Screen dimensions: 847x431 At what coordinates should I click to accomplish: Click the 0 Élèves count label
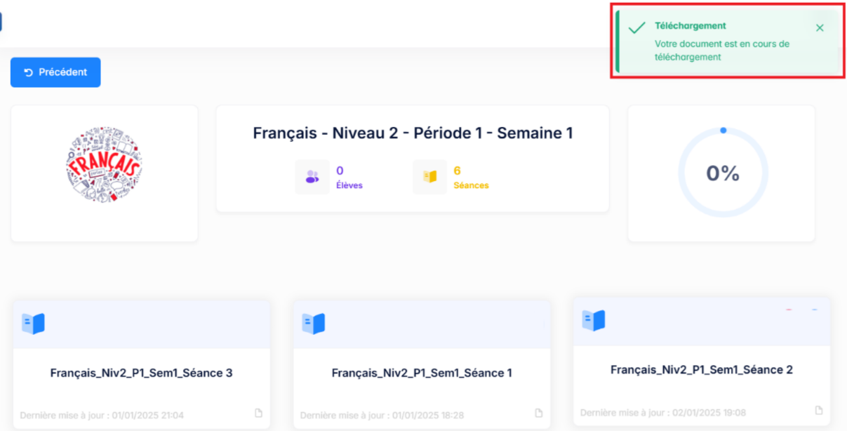(x=349, y=178)
